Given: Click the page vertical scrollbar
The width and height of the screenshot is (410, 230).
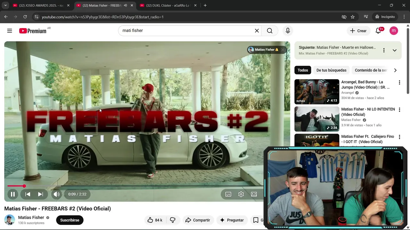Looking at the screenshot, I should tap(408, 61).
